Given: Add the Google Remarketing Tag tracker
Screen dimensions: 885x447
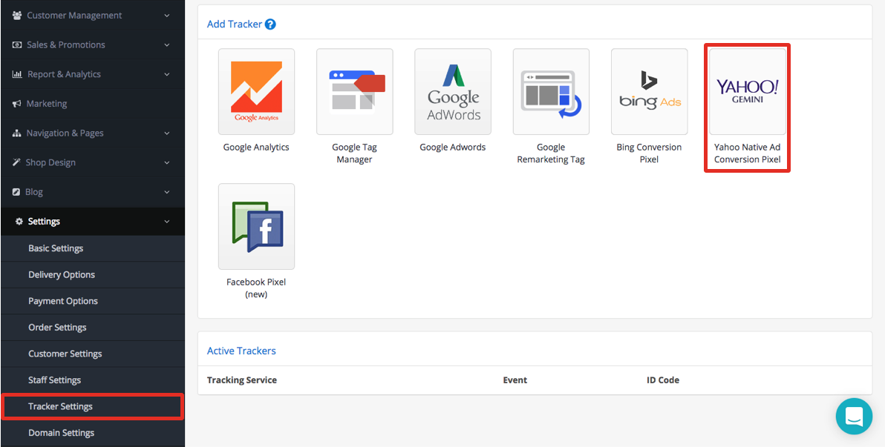Looking at the screenshot, I should (x=551, y=91).
